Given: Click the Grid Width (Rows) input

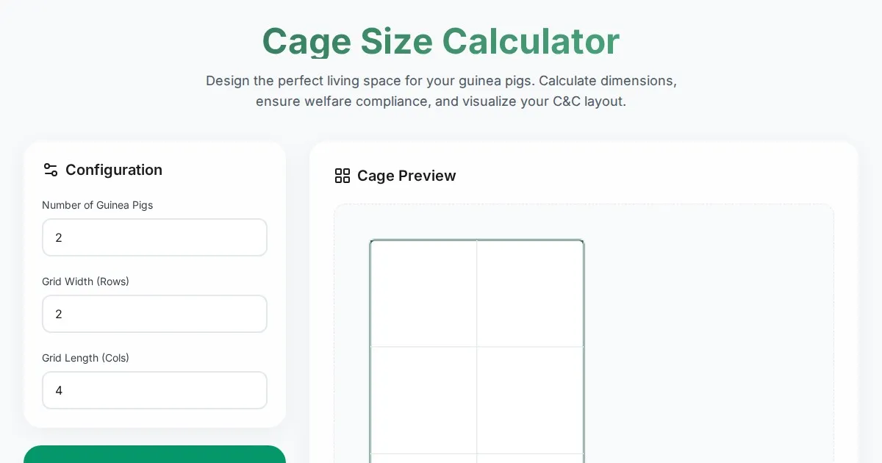Looking at the screenshot, I should (154, 314).
